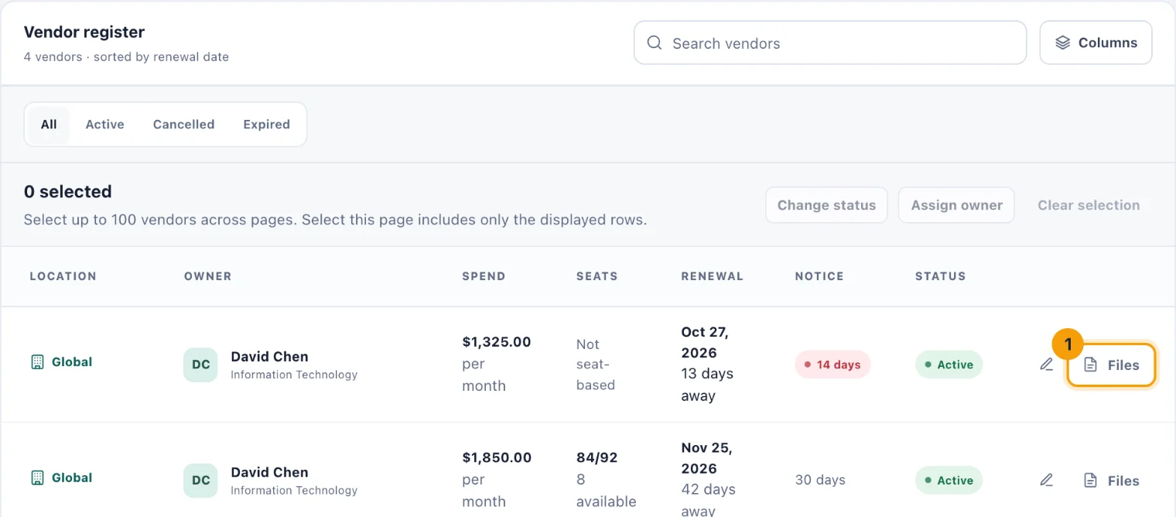Click the red 14 days notice badge
The height and width of the screenshot is (517, 1176).
pos(832,365)
